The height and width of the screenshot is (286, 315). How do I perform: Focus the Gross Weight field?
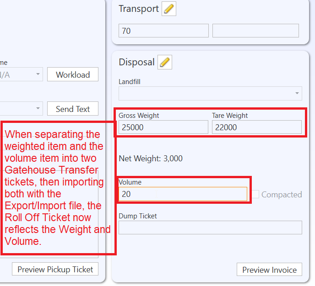coord(163,127)
